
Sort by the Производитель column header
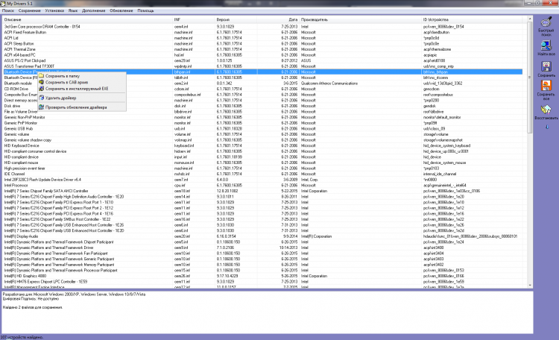pos(361,19)
